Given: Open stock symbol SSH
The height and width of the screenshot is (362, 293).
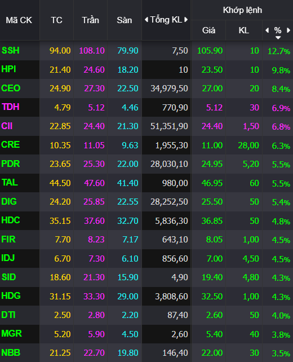Looking at the screenshot, I should (10, 50).
